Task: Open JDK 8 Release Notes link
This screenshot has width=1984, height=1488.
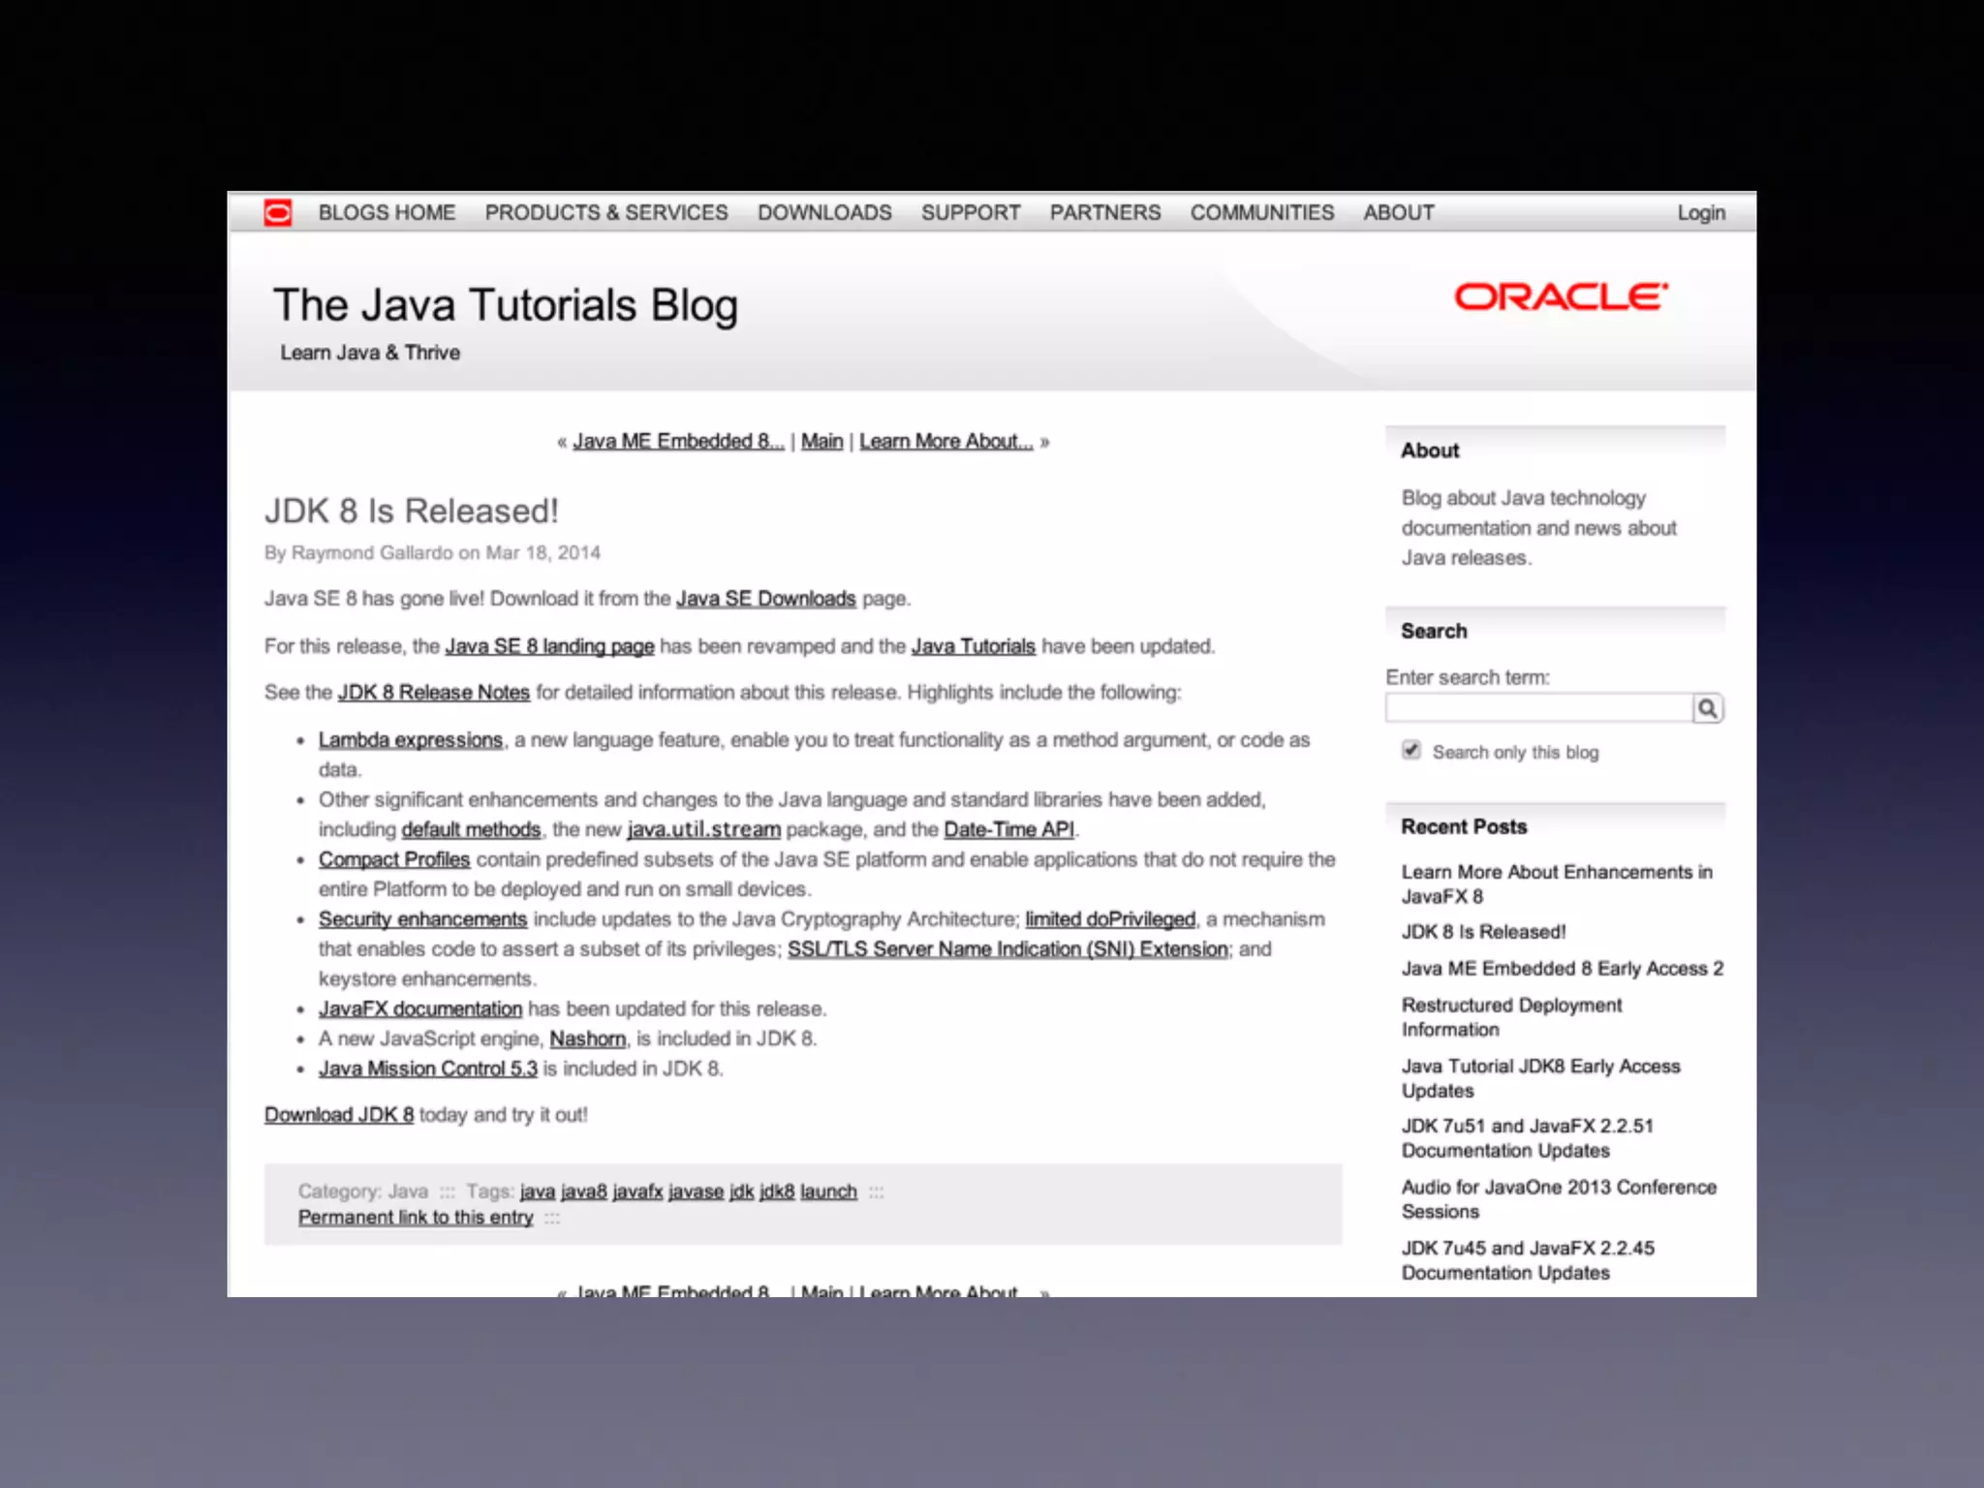Action: click(x=434, y=693)
